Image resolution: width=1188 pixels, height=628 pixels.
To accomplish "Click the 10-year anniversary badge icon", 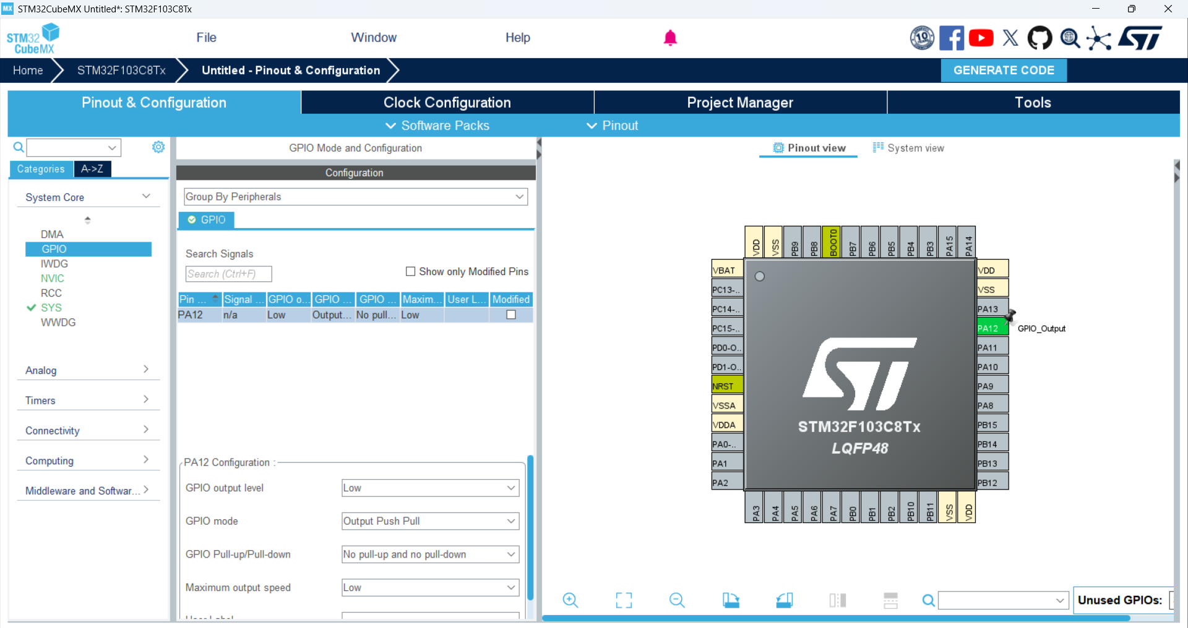I will [x=922, y=38].
